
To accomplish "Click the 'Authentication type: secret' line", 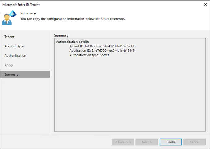I will pos(89,55).
